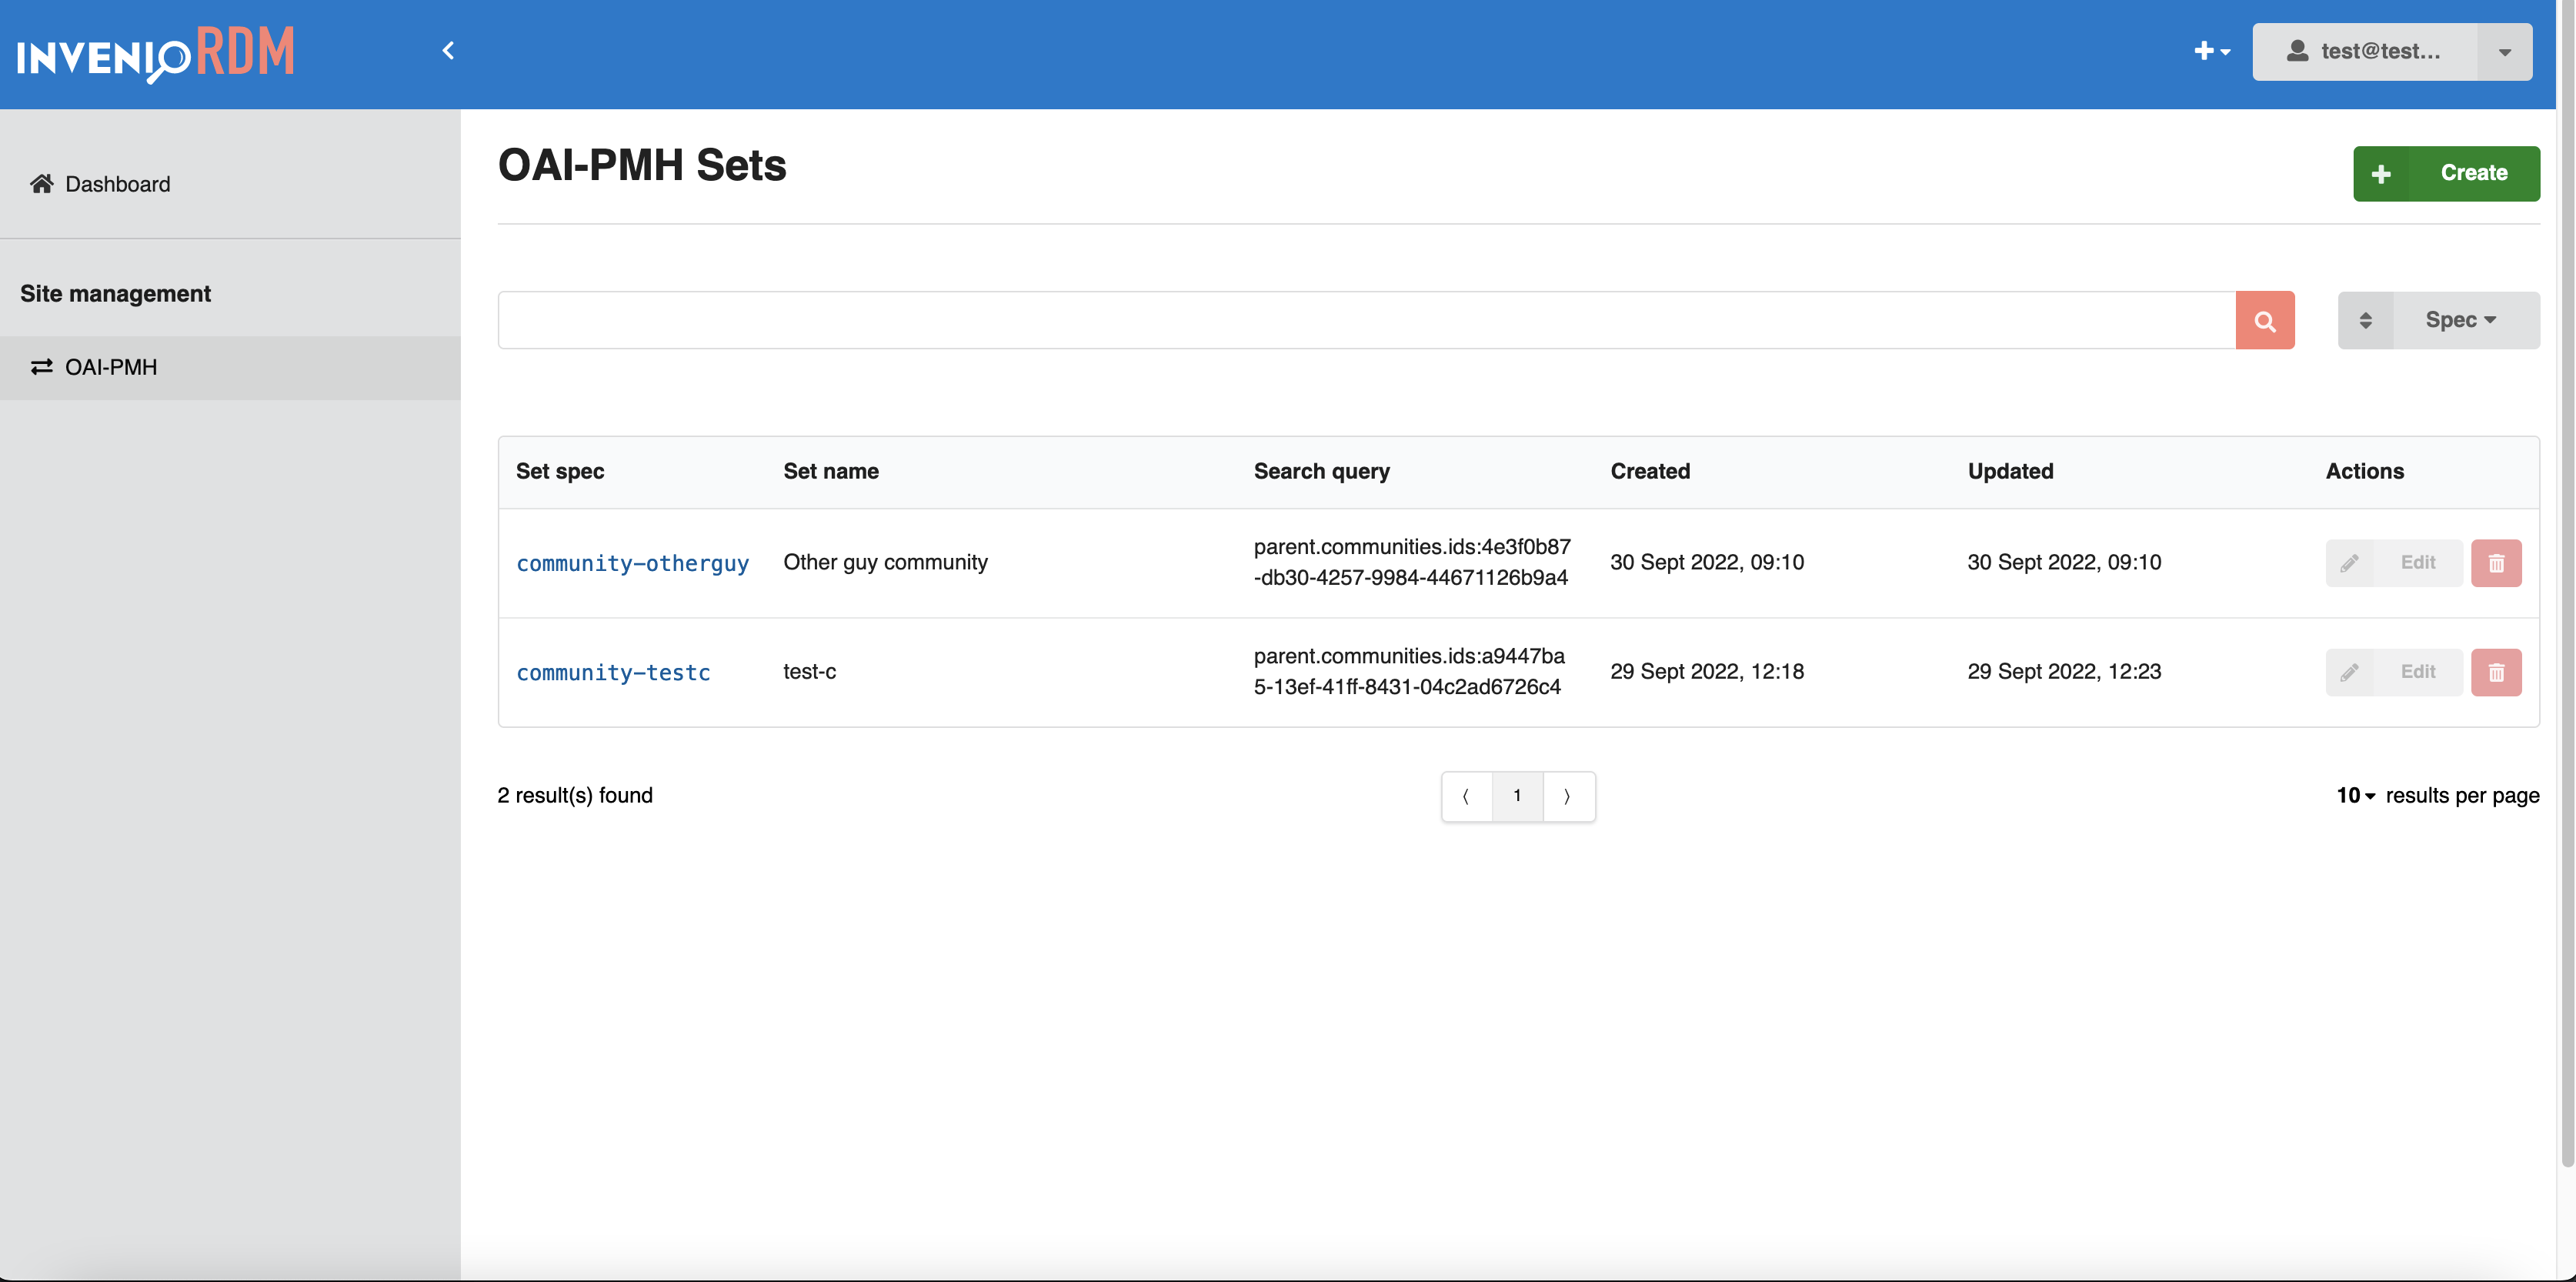
Task: Click the '2 result(s) found' text
Action: 574,795
